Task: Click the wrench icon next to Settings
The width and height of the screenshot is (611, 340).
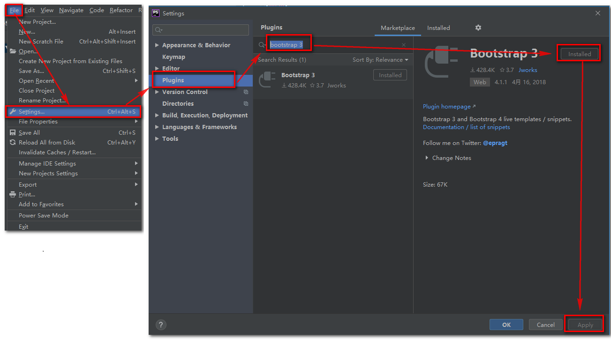Action: [13, 112]
